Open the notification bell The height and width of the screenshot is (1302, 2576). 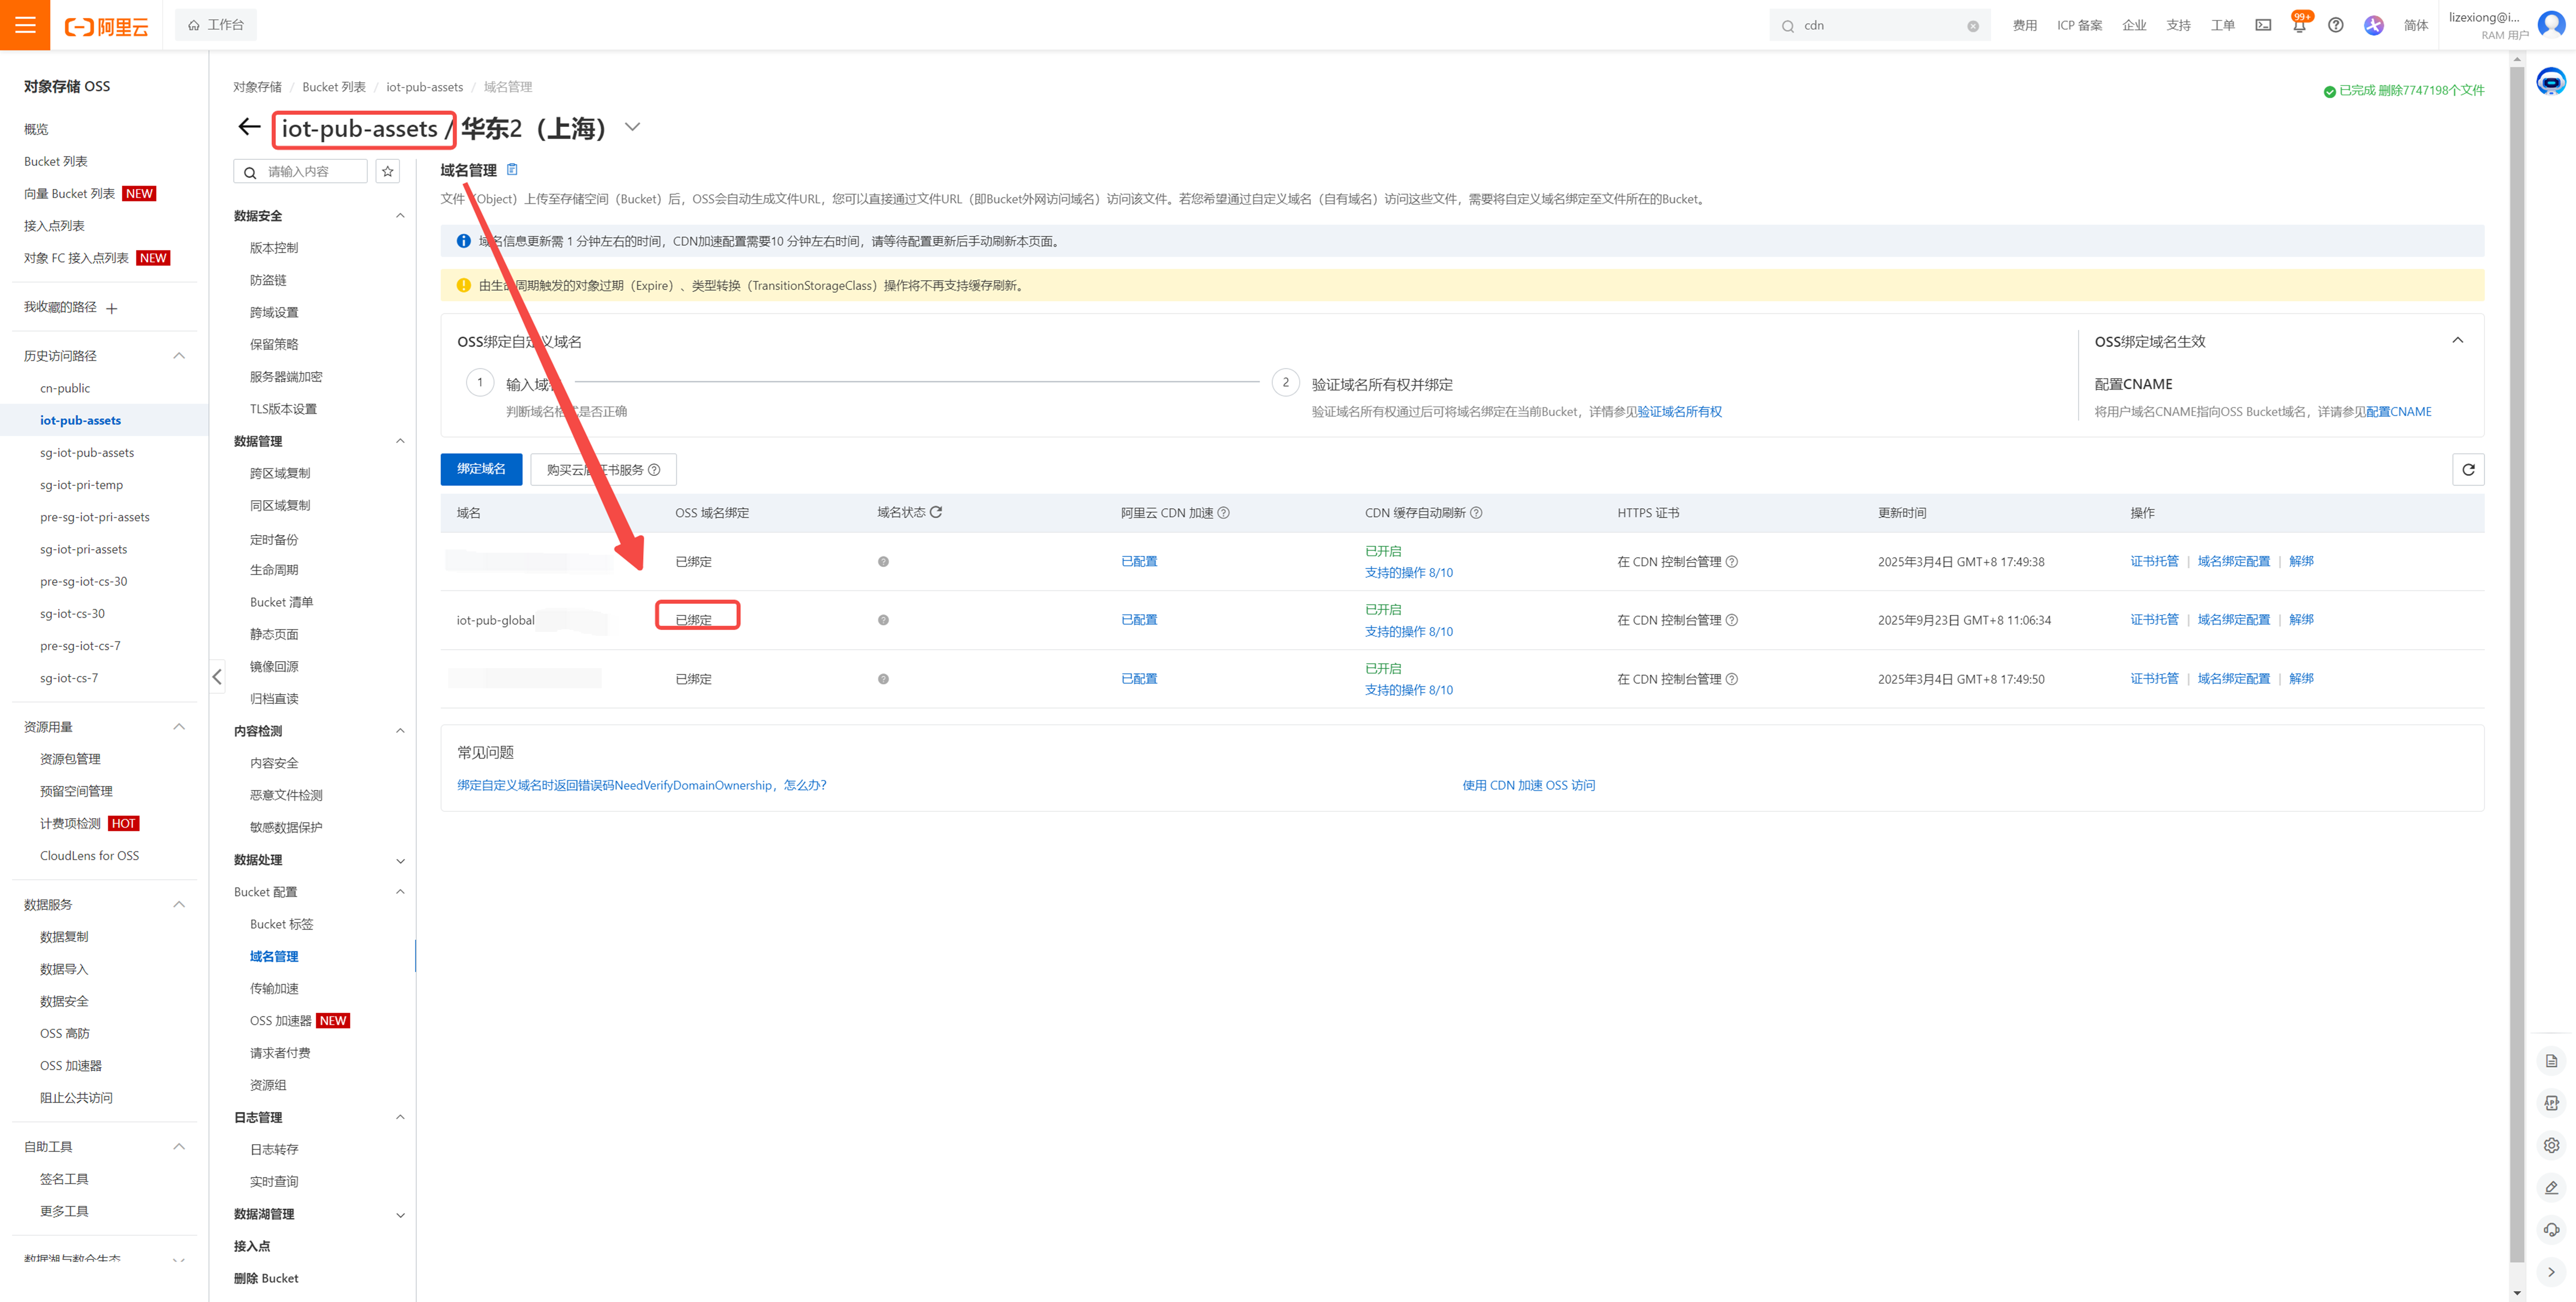[2299, 26]
